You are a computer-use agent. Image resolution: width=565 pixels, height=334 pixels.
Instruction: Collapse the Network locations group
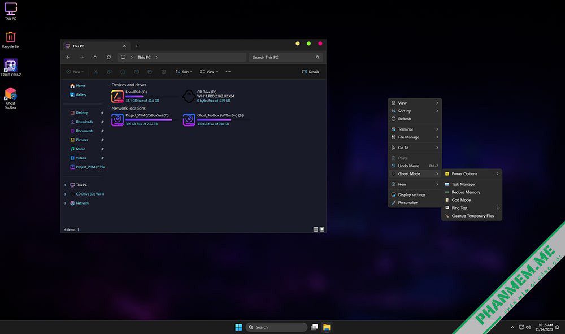click(109, 108)
